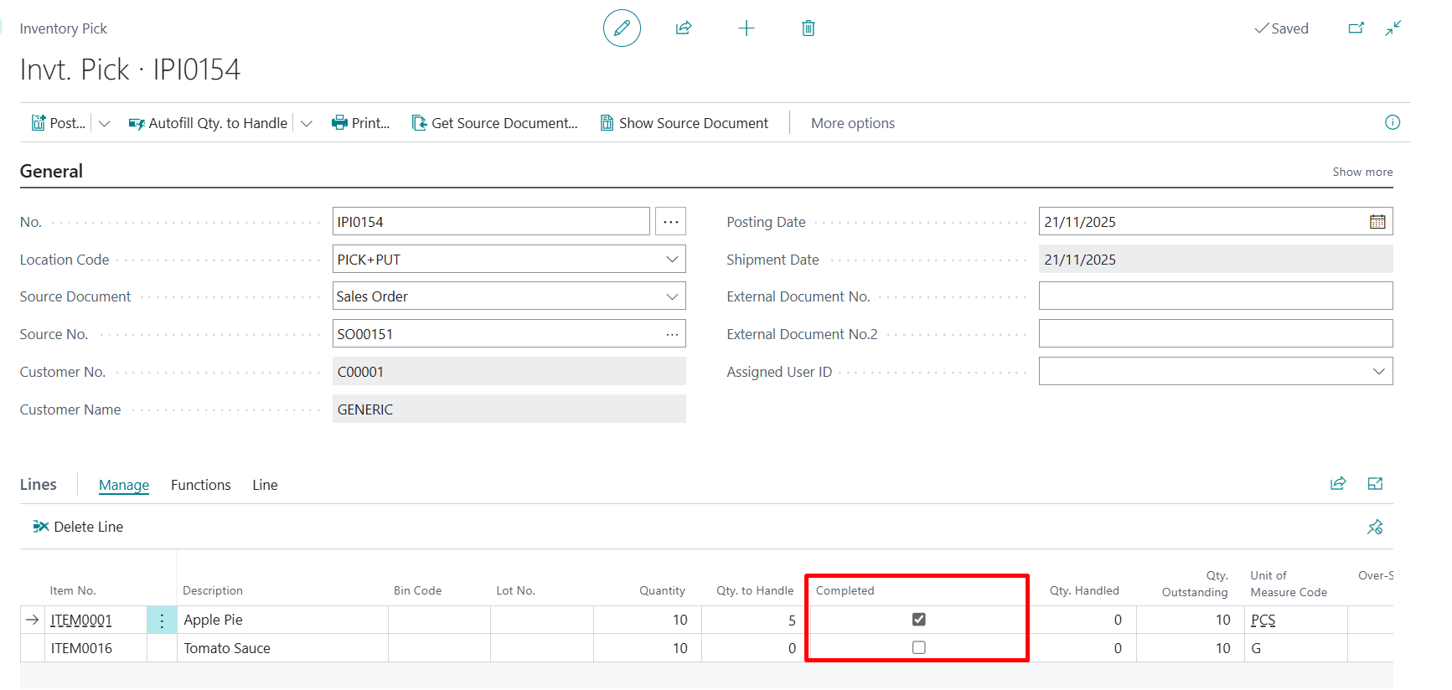This screenshot has height=690, width=1452.
Task: Uncheck Completed checkbox for Apple Pie
Action: (x=918, y=620)
